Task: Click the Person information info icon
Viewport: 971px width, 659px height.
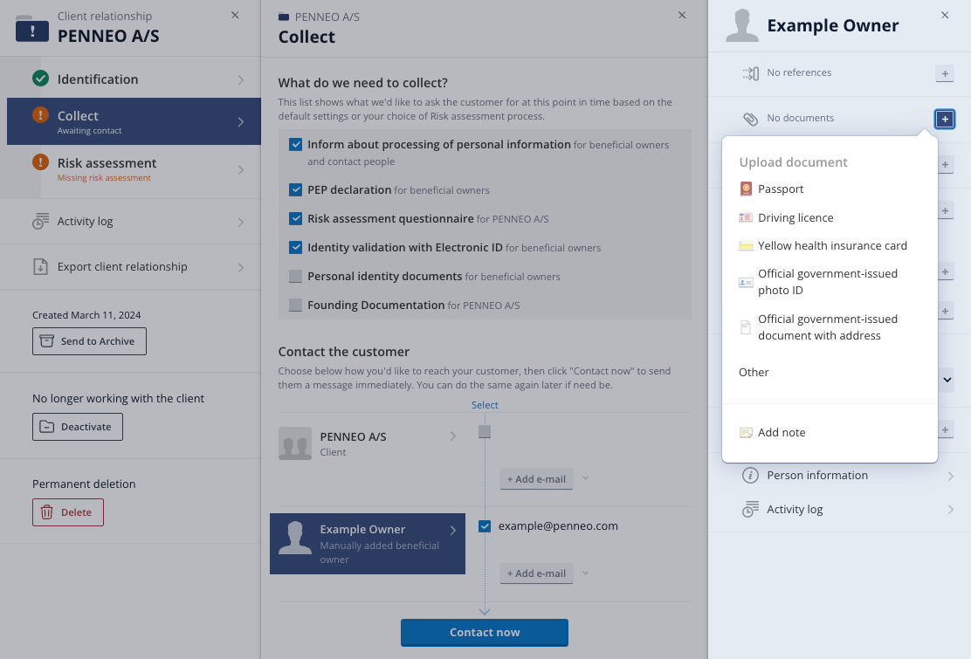Action: click(750, 475)
